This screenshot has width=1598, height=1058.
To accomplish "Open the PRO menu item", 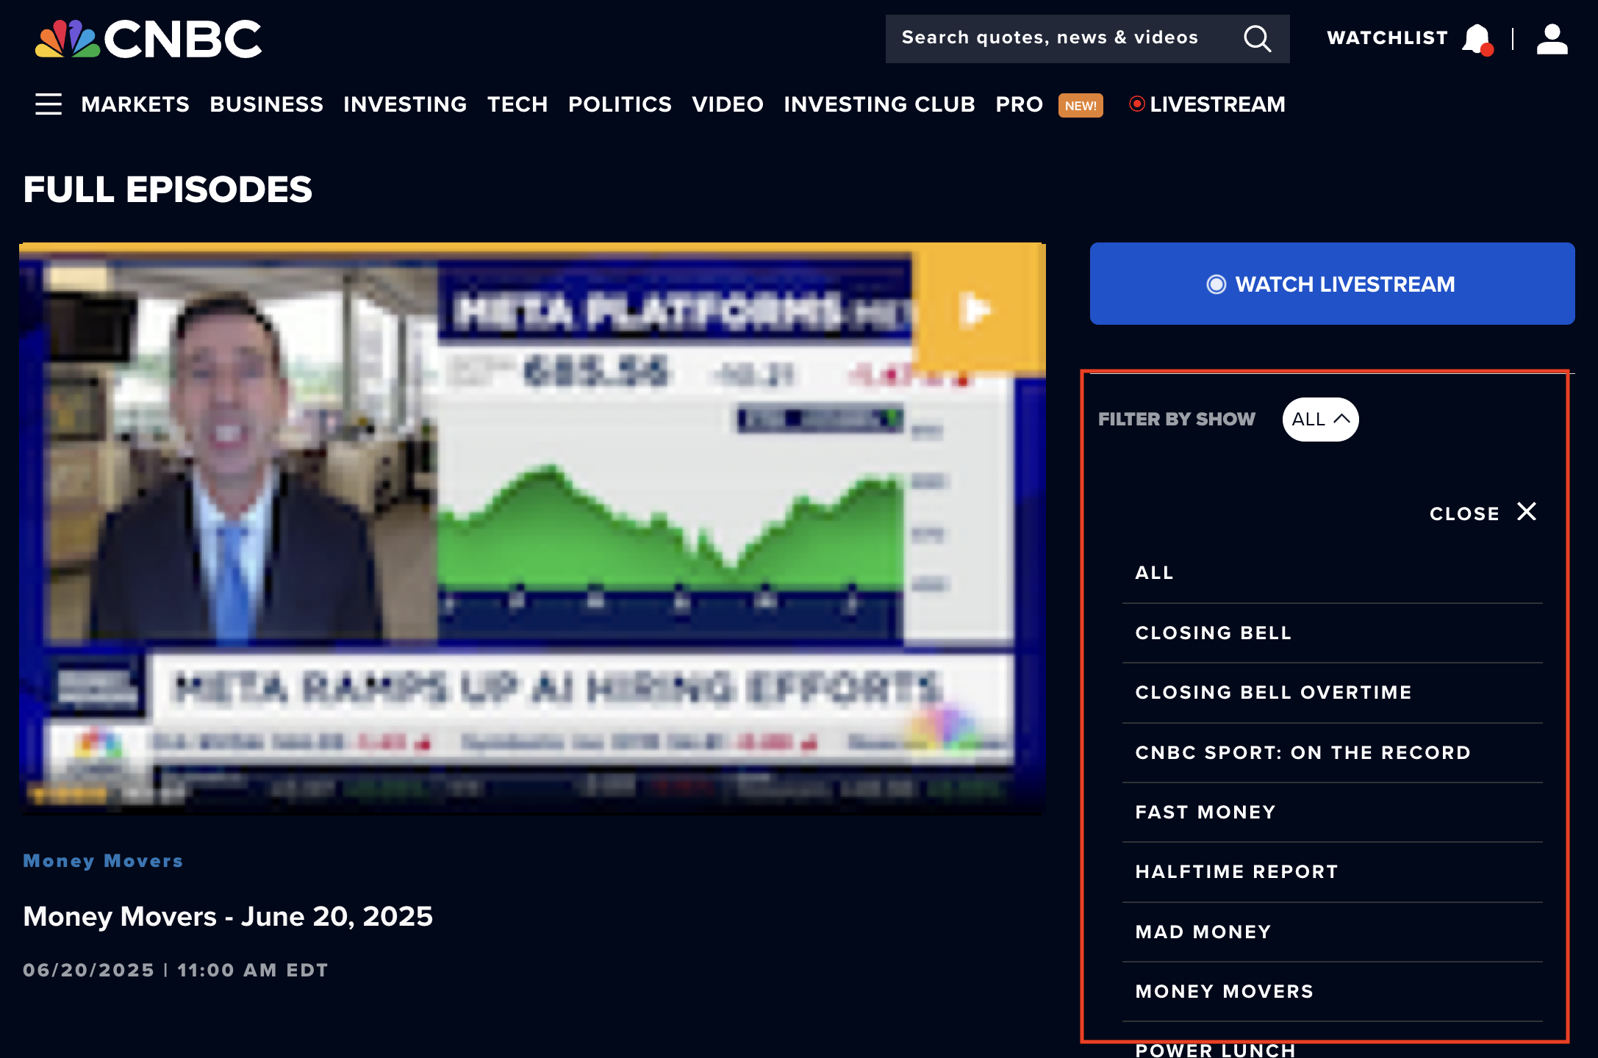I will (x=1019, y=104).
